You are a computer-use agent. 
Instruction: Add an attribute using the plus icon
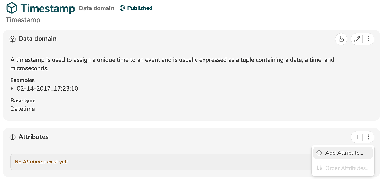click(357, 137)
